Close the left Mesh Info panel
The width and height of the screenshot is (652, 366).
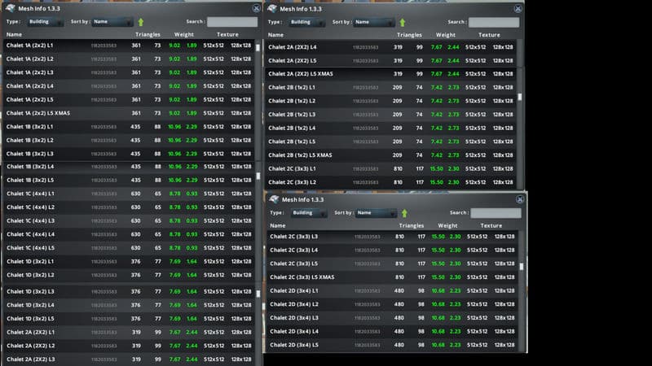point(257,8)
